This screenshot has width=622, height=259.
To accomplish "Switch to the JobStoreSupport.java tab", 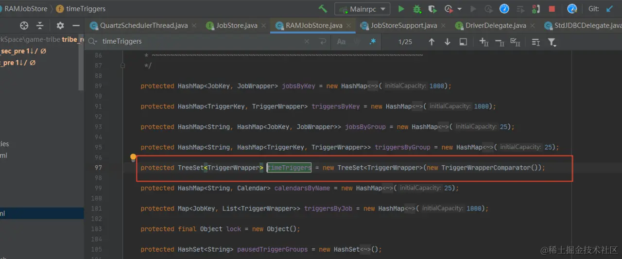I will [x=403, y=25].
